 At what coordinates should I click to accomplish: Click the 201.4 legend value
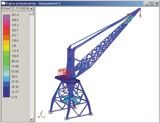click(15, 15)
